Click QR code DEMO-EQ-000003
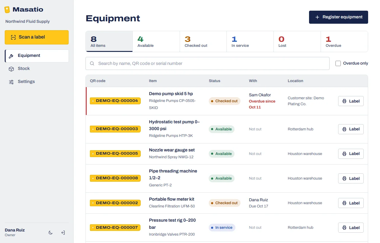 (x=115, y=129)
